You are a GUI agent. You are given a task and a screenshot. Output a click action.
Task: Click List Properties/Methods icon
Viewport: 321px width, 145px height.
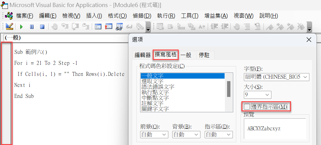click(160, 27)
